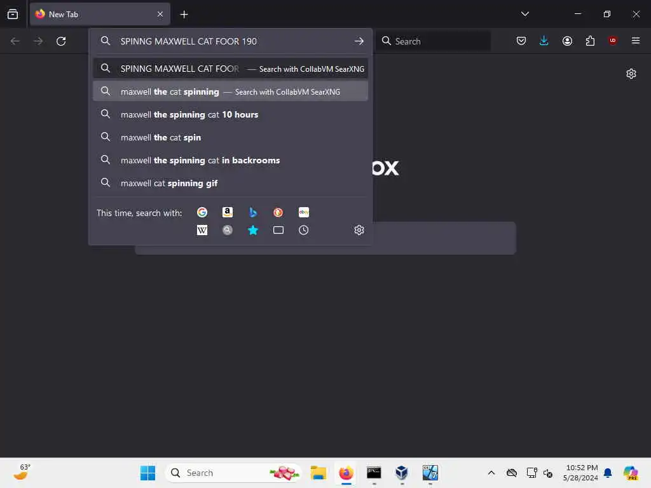
Task: Select suggestion 'maxwell cat spinning gif'
Action: click(x=230, y=183)
